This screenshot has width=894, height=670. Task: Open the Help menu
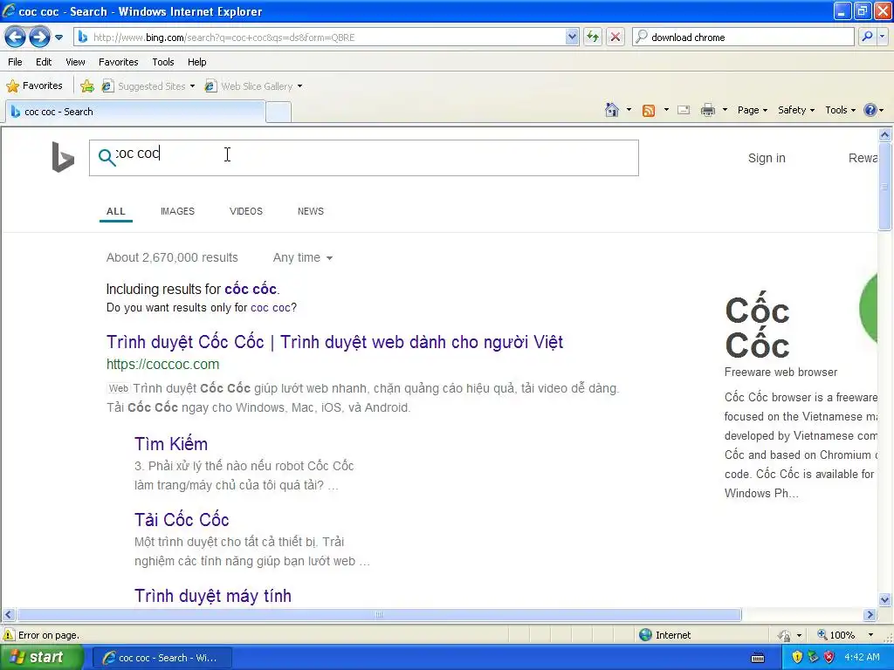pyautogui.click(x=196, y=62)
